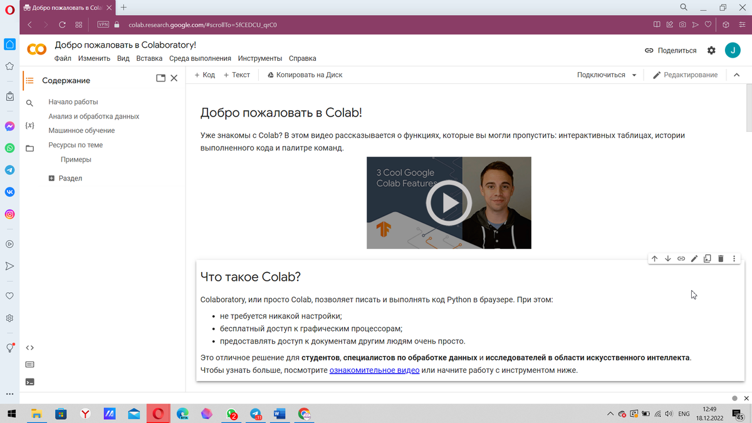
Task: Click the Подключиться button
Action: pyautogui.click(x=601, y=75)
